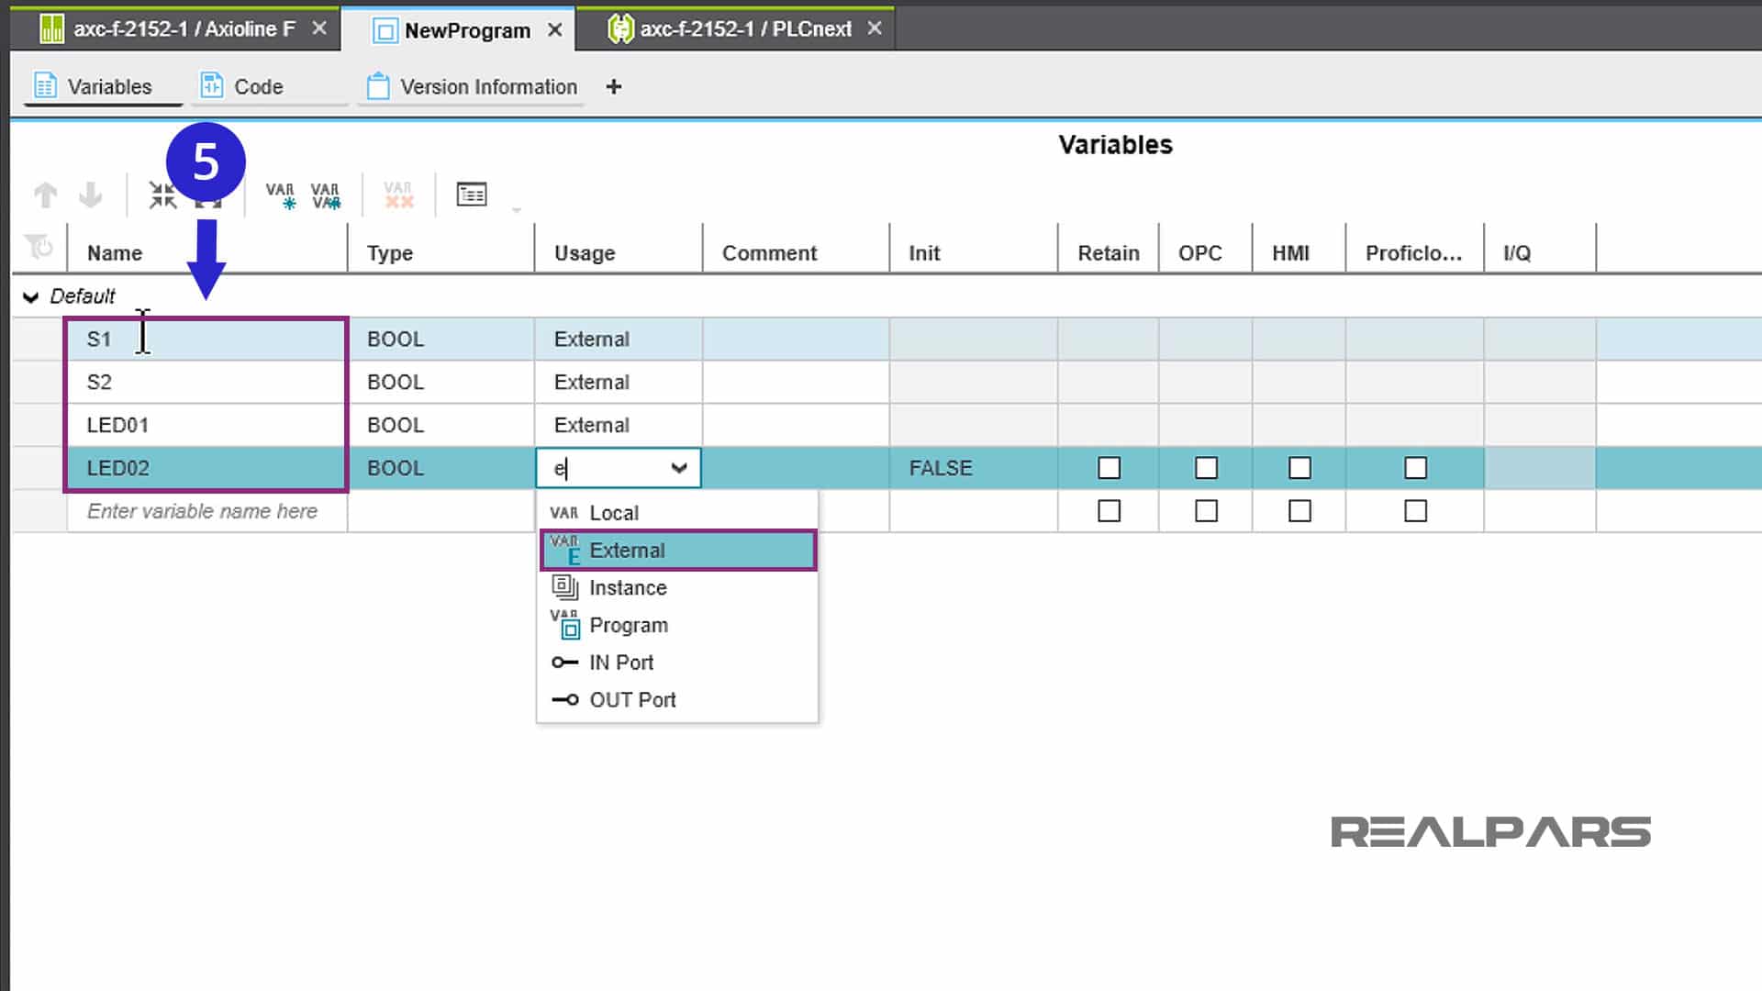Open the column layout icon in the toolbar
Viewport: 1762px width, 991px height.
pyautogui.click(x=472, y=195)
